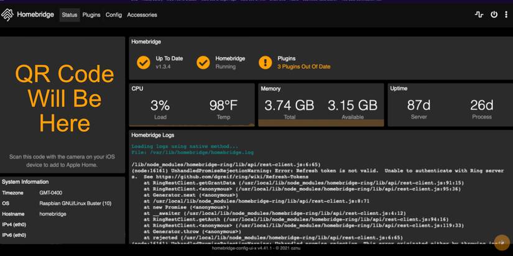
Task: Go to the Config tab
Action: pyautogui.click(x=114, y=15)
